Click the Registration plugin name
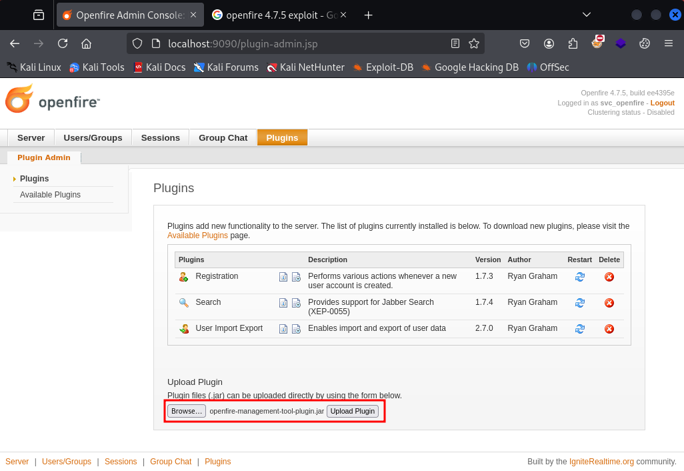The width and height of the screenshot is (684, 471). point(217,276)
